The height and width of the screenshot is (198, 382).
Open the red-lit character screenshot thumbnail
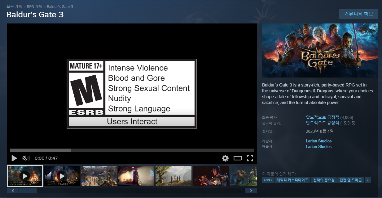(211, 176)
